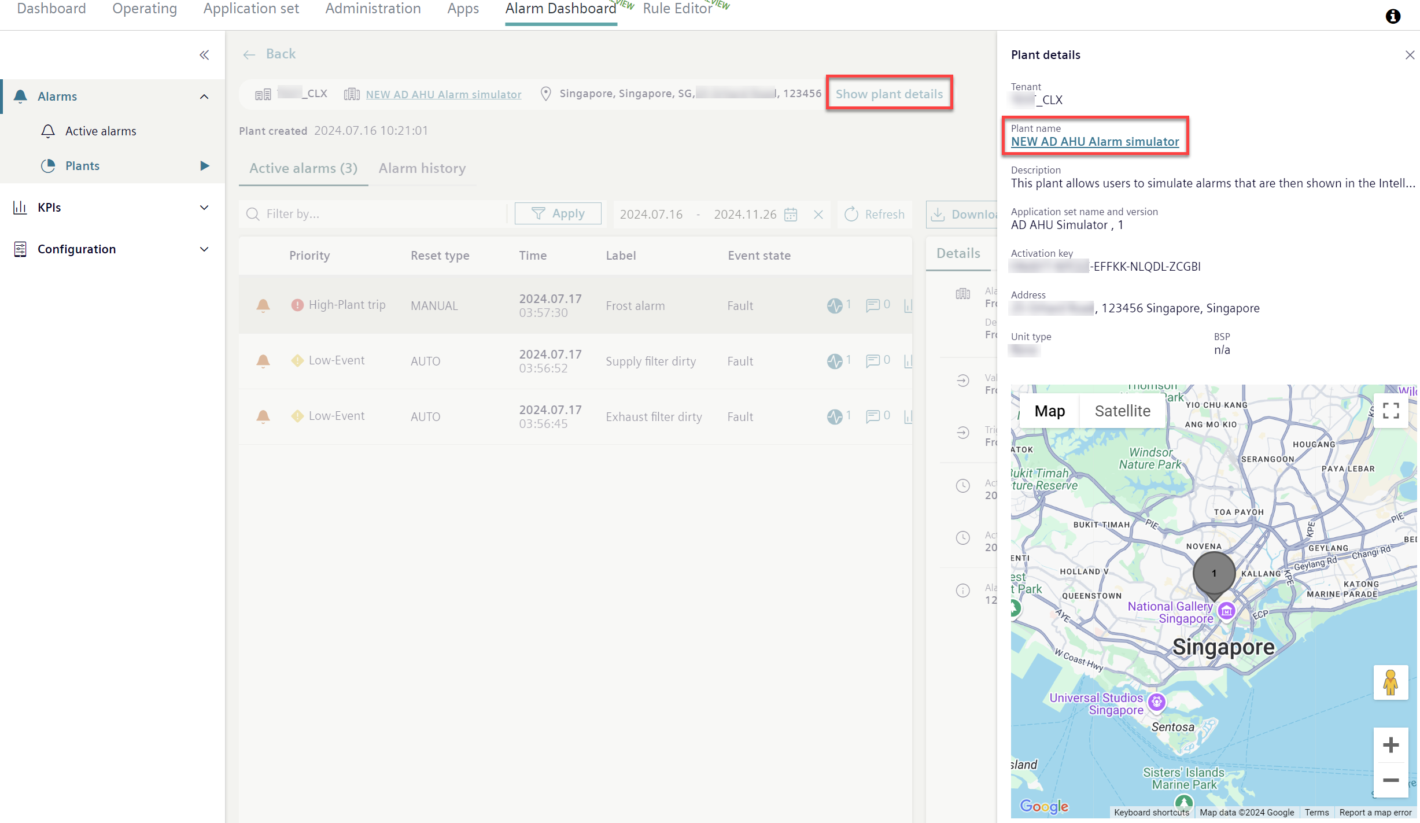Click the info icon in the top bar
The width and height of the screenshot is (1420, 823).
point(1393,16)
